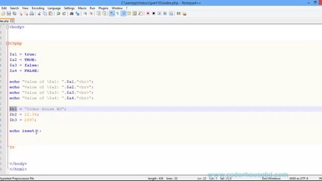The width and height of the screenshot is (322, 181).
Task: Open the User Defined Language icon
Action: [x=129, y=14]
